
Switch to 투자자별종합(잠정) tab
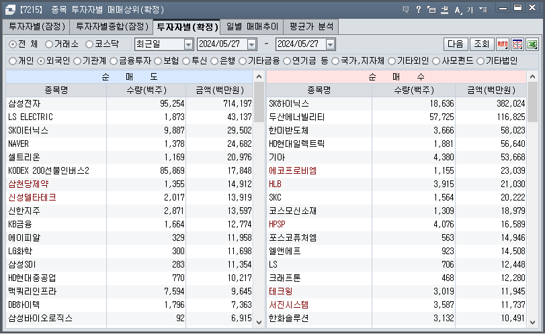[112, 26]
